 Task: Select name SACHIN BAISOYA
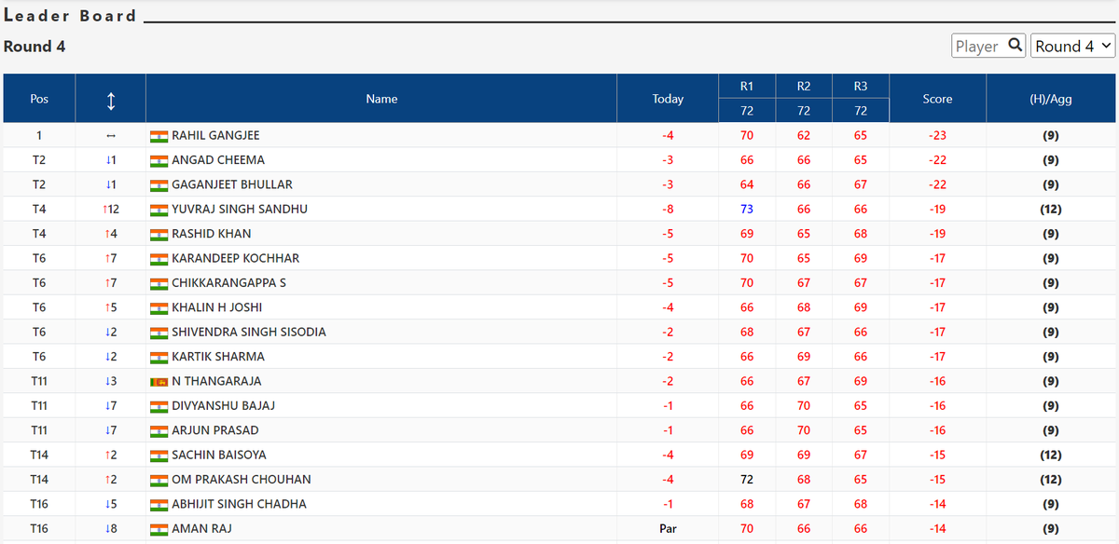tap(219, 456)
